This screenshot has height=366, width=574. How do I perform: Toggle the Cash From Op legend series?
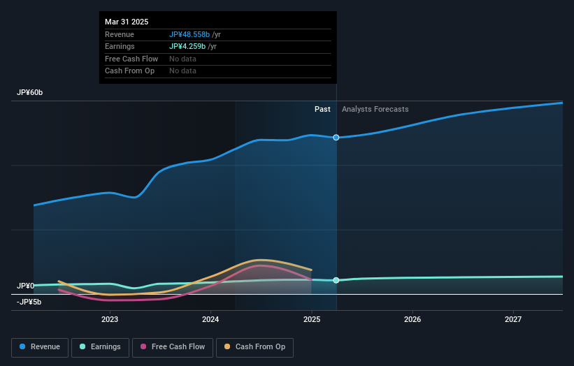click(x=254, y=347)
